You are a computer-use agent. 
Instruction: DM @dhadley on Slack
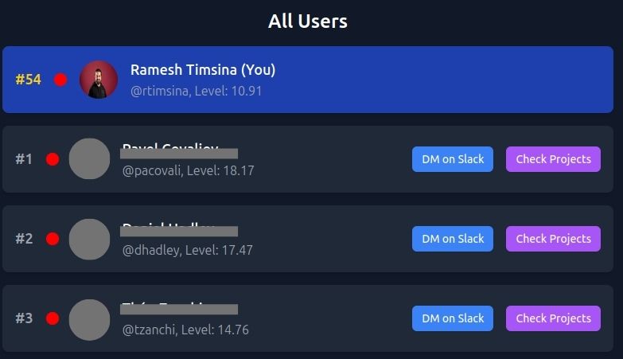coord(453,239)
